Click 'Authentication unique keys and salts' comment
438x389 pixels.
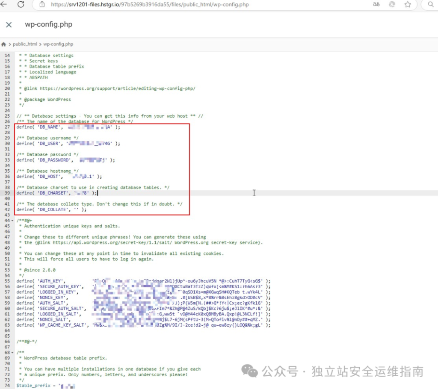70,226
